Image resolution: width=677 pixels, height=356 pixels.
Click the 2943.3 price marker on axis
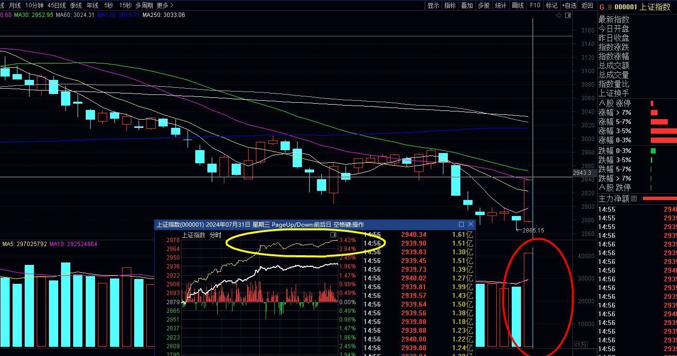582,173
